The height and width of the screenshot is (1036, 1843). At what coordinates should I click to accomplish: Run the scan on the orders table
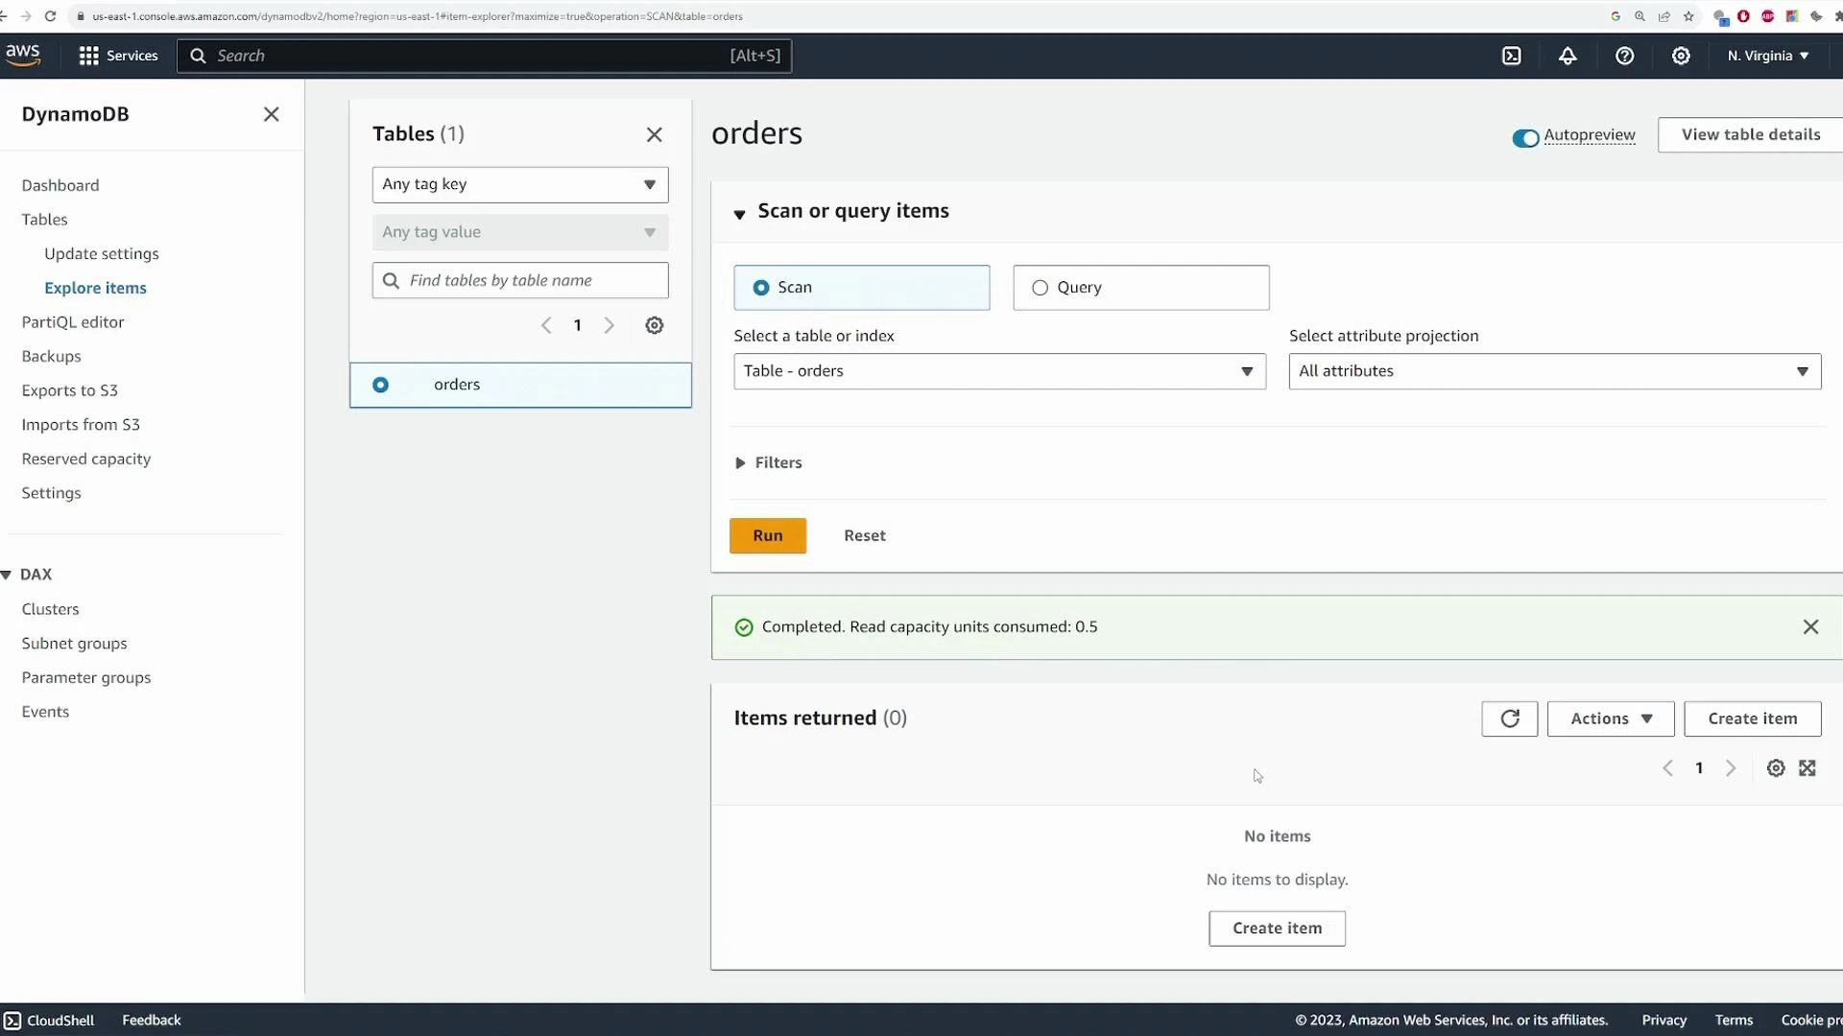(x=768, y=535)
